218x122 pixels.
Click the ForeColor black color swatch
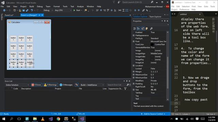[152, 44]
